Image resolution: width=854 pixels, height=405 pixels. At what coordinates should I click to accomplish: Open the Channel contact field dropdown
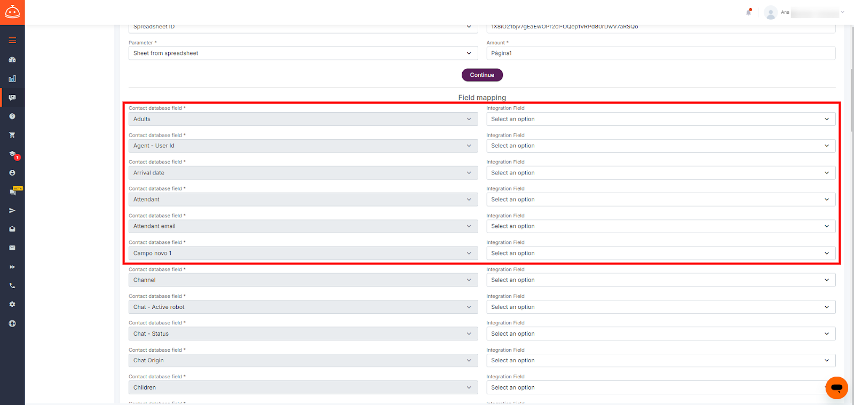[x=303, y=280]
